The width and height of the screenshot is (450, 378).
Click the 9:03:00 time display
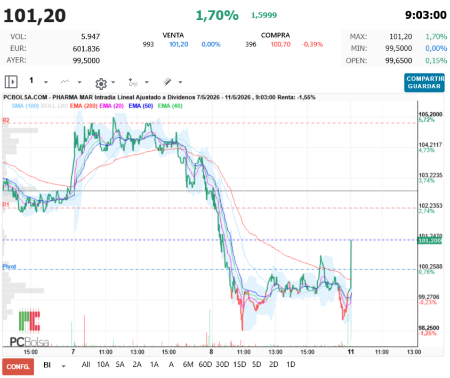pos(425,15)
